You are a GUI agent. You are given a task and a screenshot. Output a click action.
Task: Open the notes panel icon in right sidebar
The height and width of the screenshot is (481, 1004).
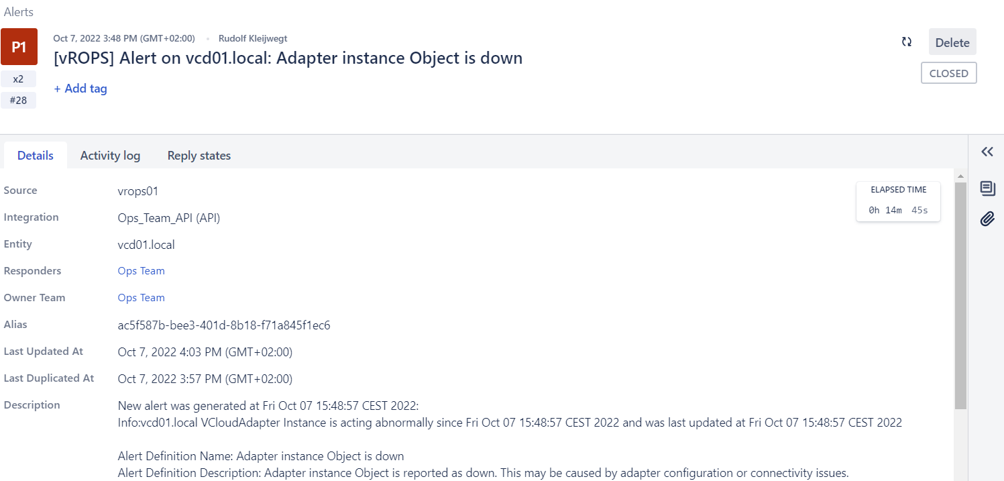point(987,189)
